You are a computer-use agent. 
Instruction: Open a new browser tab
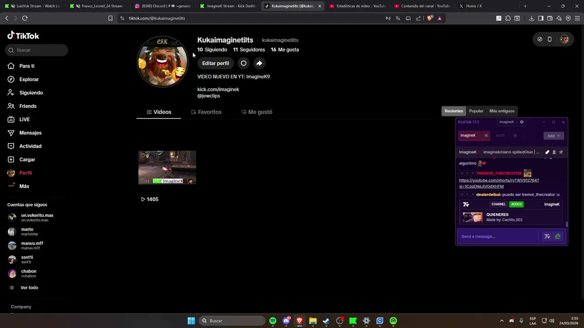tap(525, 6)
